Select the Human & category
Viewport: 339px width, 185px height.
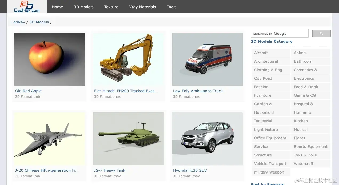tap(310, 112)
